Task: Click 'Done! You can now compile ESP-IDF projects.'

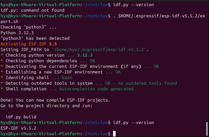Action: (55, 100)
